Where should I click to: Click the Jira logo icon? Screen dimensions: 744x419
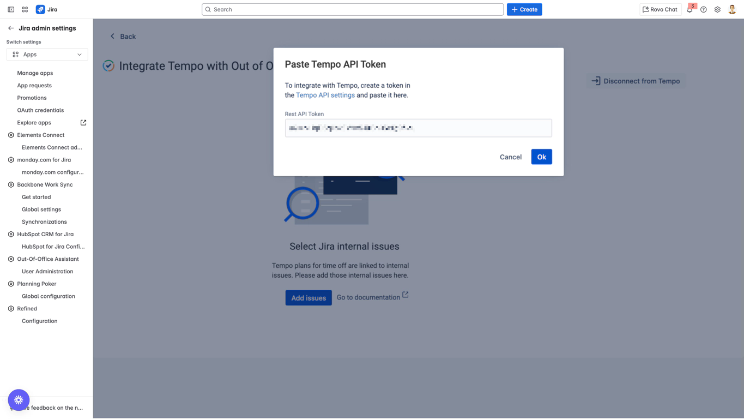(40, 9)
